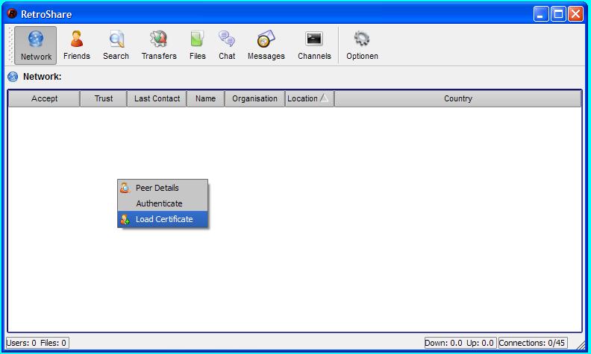
Task: Select Peer Details in context menu
Action: point(163,188)
